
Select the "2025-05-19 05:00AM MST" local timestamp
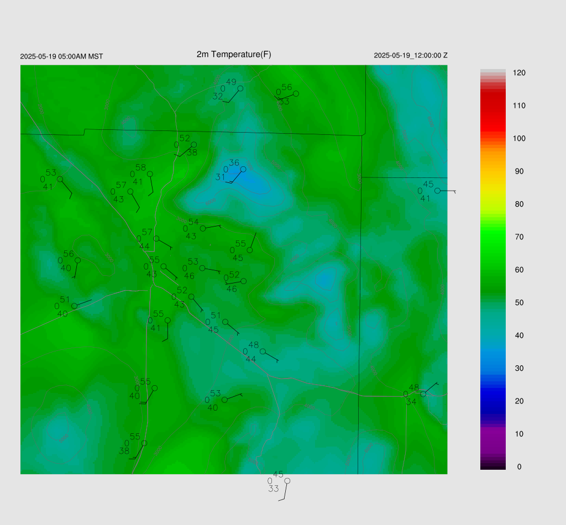(61, 56)
